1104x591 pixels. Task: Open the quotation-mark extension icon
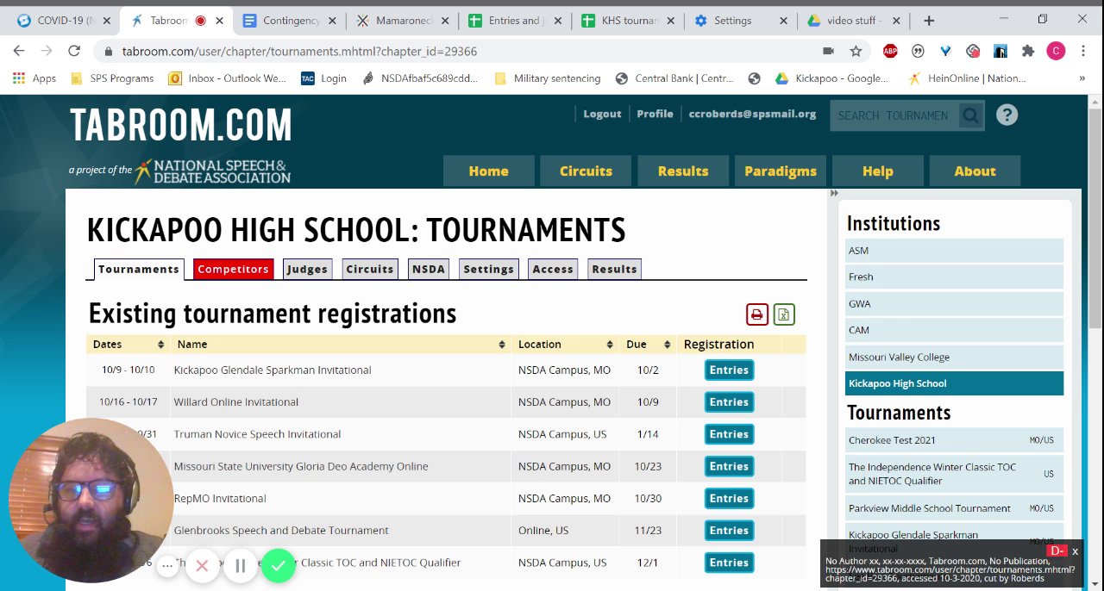917,52
